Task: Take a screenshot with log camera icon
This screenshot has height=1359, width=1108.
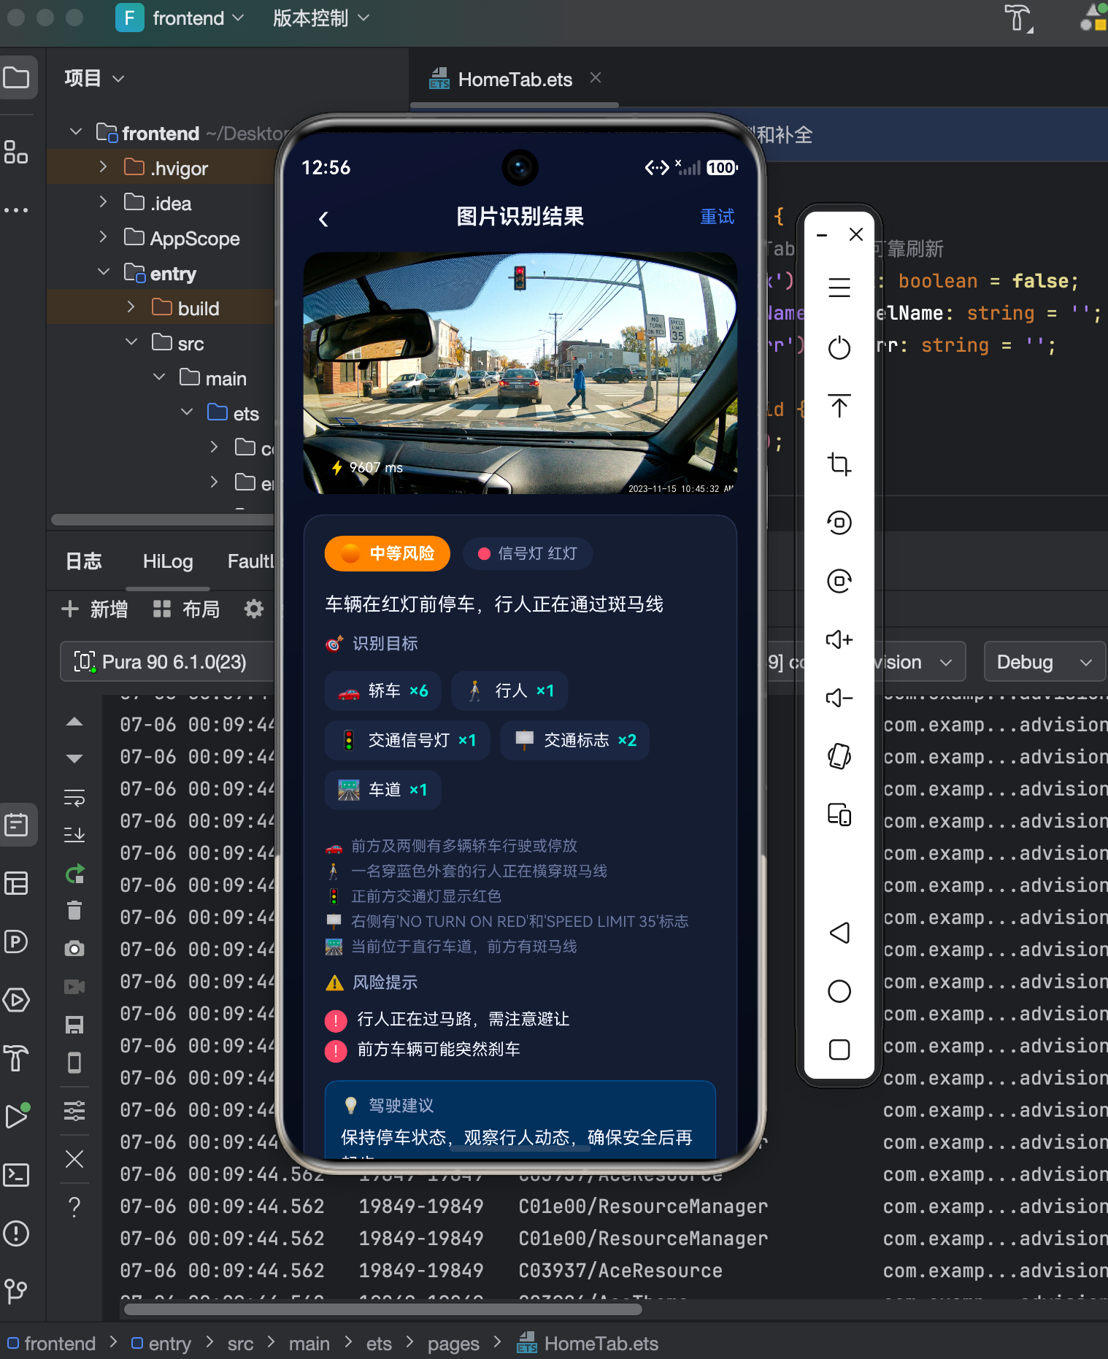Action: click(74, 949)
